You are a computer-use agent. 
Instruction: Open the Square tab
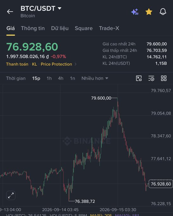click(x=84, y=28)
